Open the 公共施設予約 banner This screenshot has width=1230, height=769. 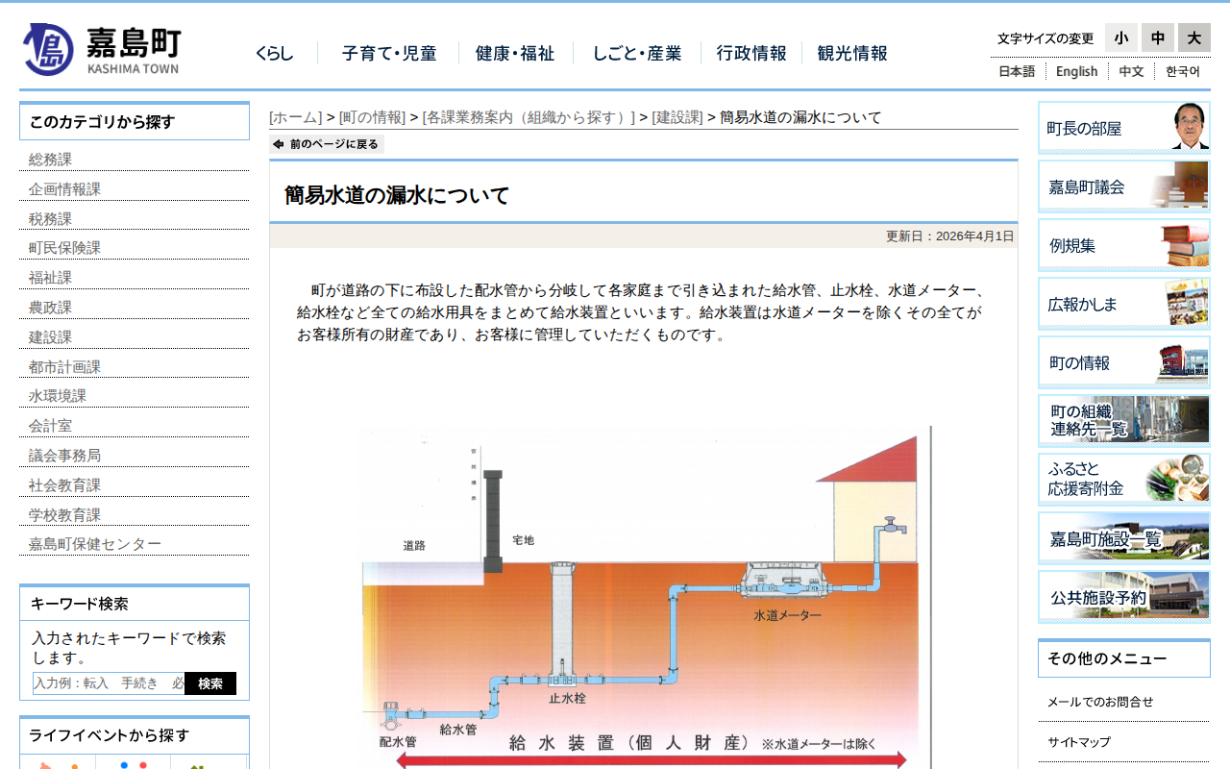tap(1122, 596)
